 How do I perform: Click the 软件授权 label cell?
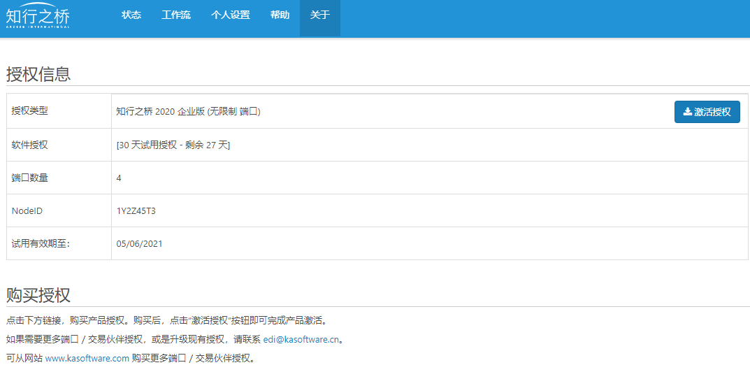(59, 145)
